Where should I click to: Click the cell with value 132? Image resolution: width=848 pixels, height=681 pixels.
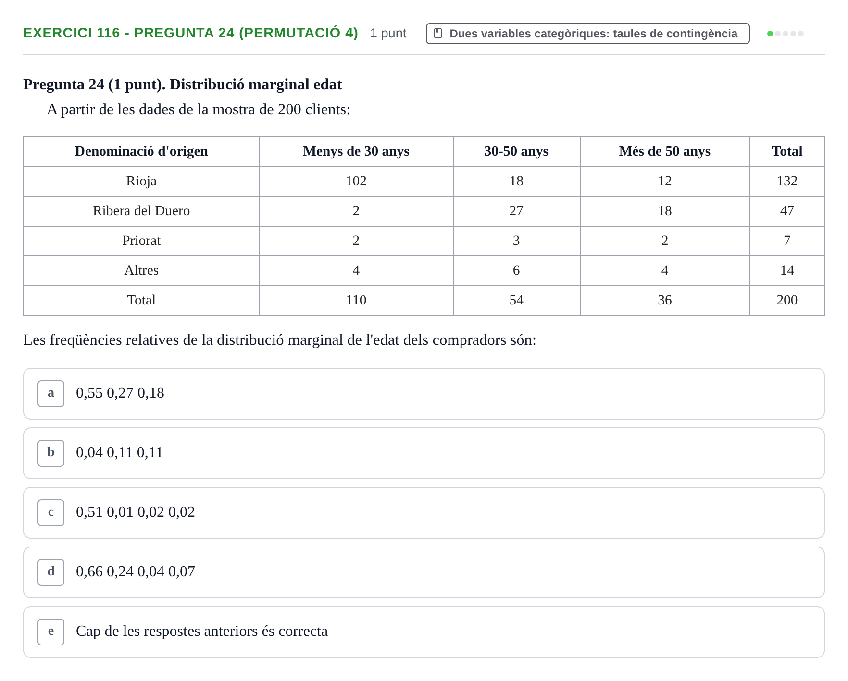tap(787, 181)
